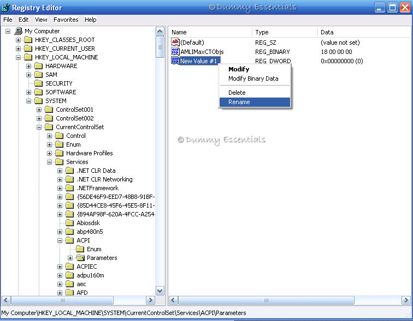Image resolution: width=413 pixels, height=321 pixels.
Task: Open the View menu
Action: point(41,20)
